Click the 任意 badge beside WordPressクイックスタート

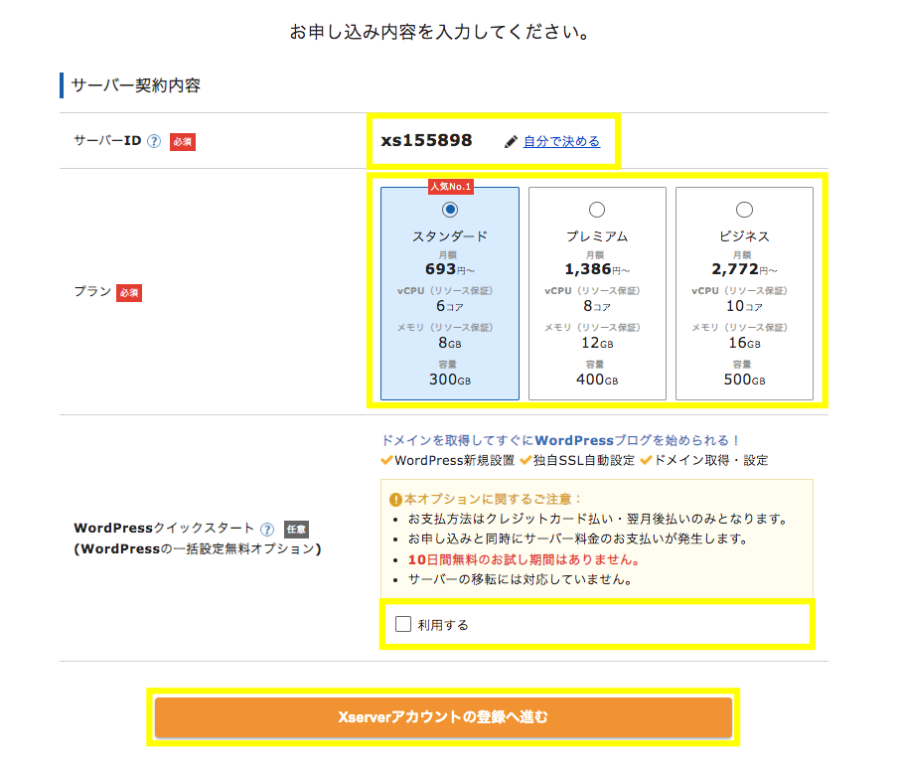tap(296, 529)
